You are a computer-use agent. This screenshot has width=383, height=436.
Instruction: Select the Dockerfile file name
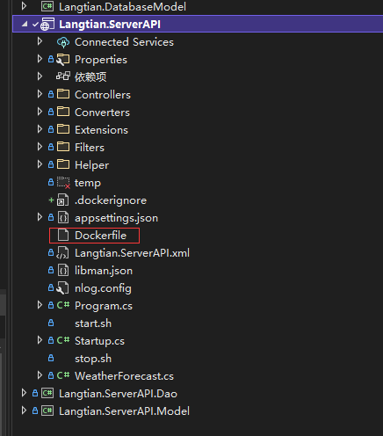(x=100, y=236)
